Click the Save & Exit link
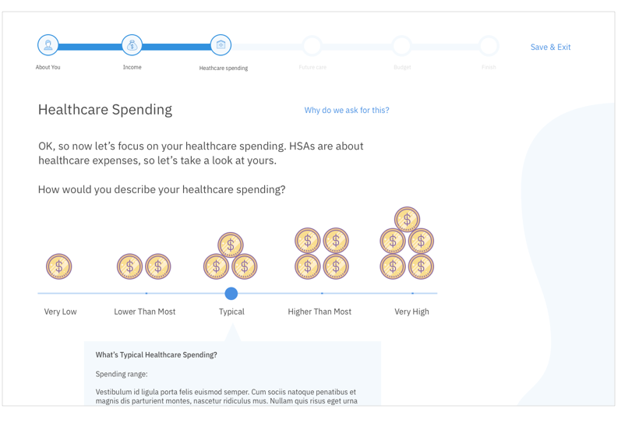The image size is (639, 430). pyautogui.click(x=550, y=47)
